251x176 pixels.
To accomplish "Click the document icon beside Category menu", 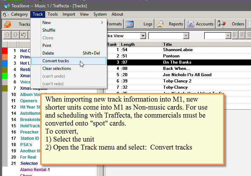I will (x=5, y=15).
